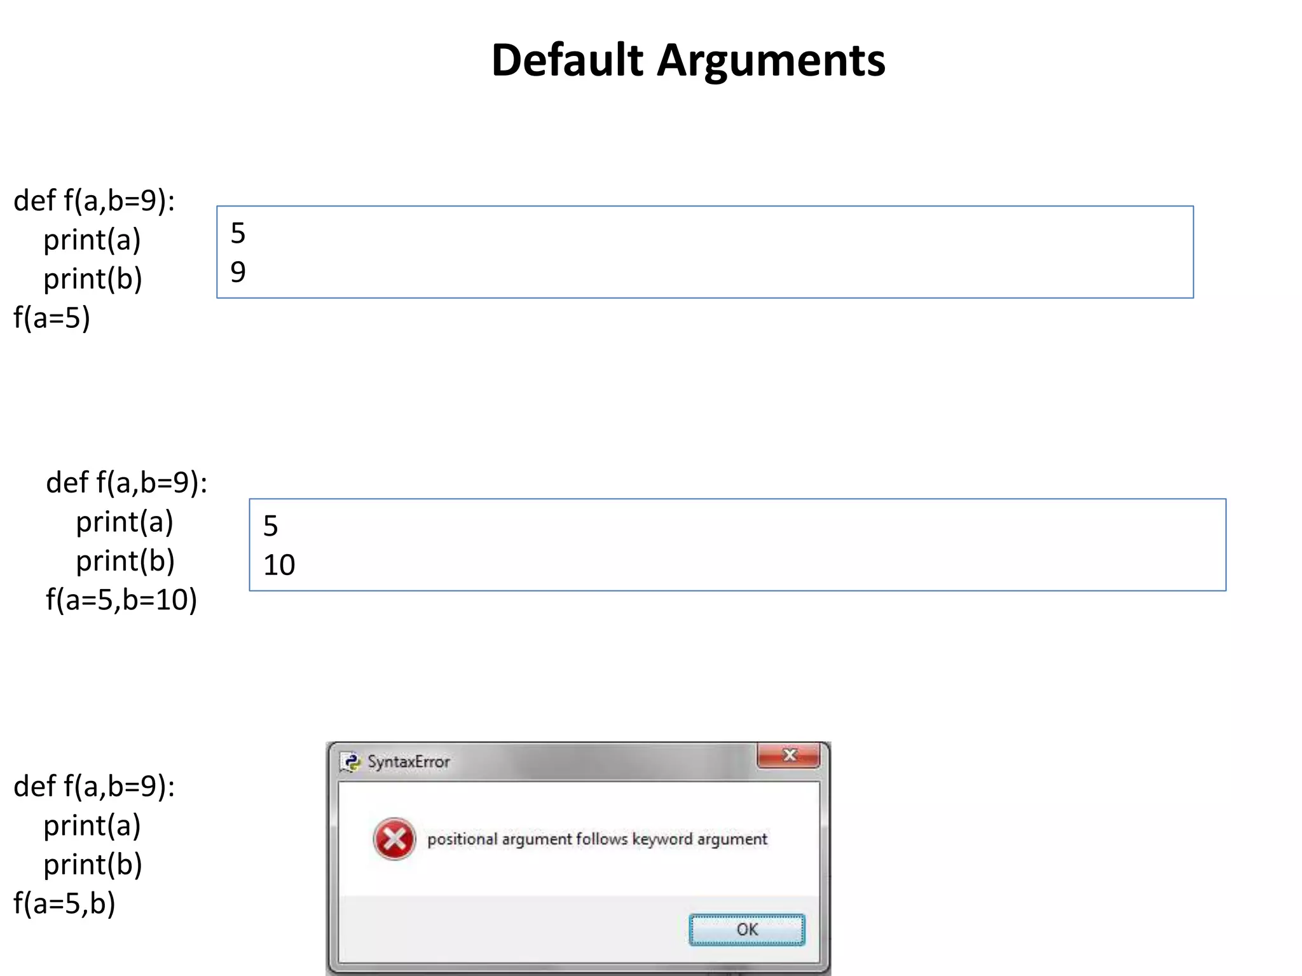Click the Python icon in dialog title bar
This screenshot has height=976, width=1302.
(x=350, y=761)
